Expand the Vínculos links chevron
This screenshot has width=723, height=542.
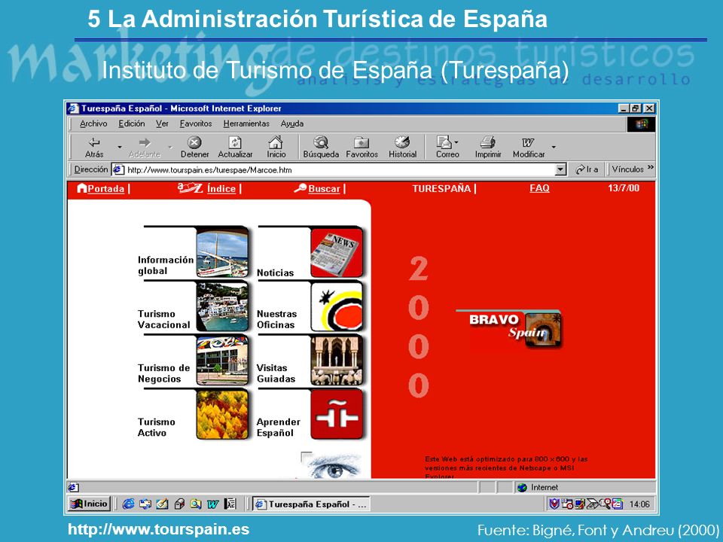[x=651, y=167]
